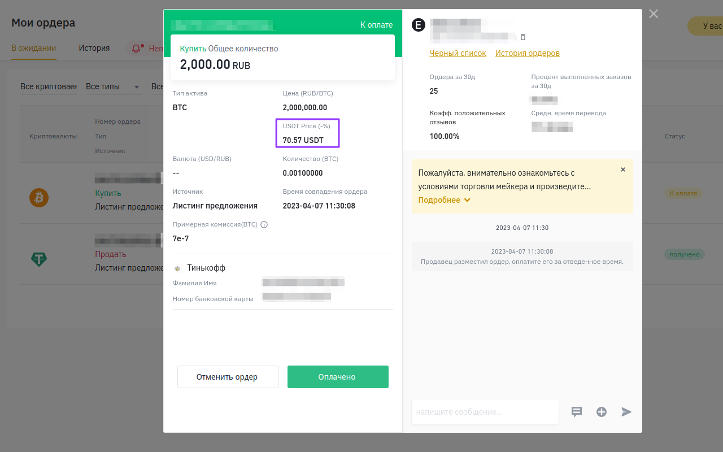
Task: Click the Tether icon in orders table
Action: [39, 259]
